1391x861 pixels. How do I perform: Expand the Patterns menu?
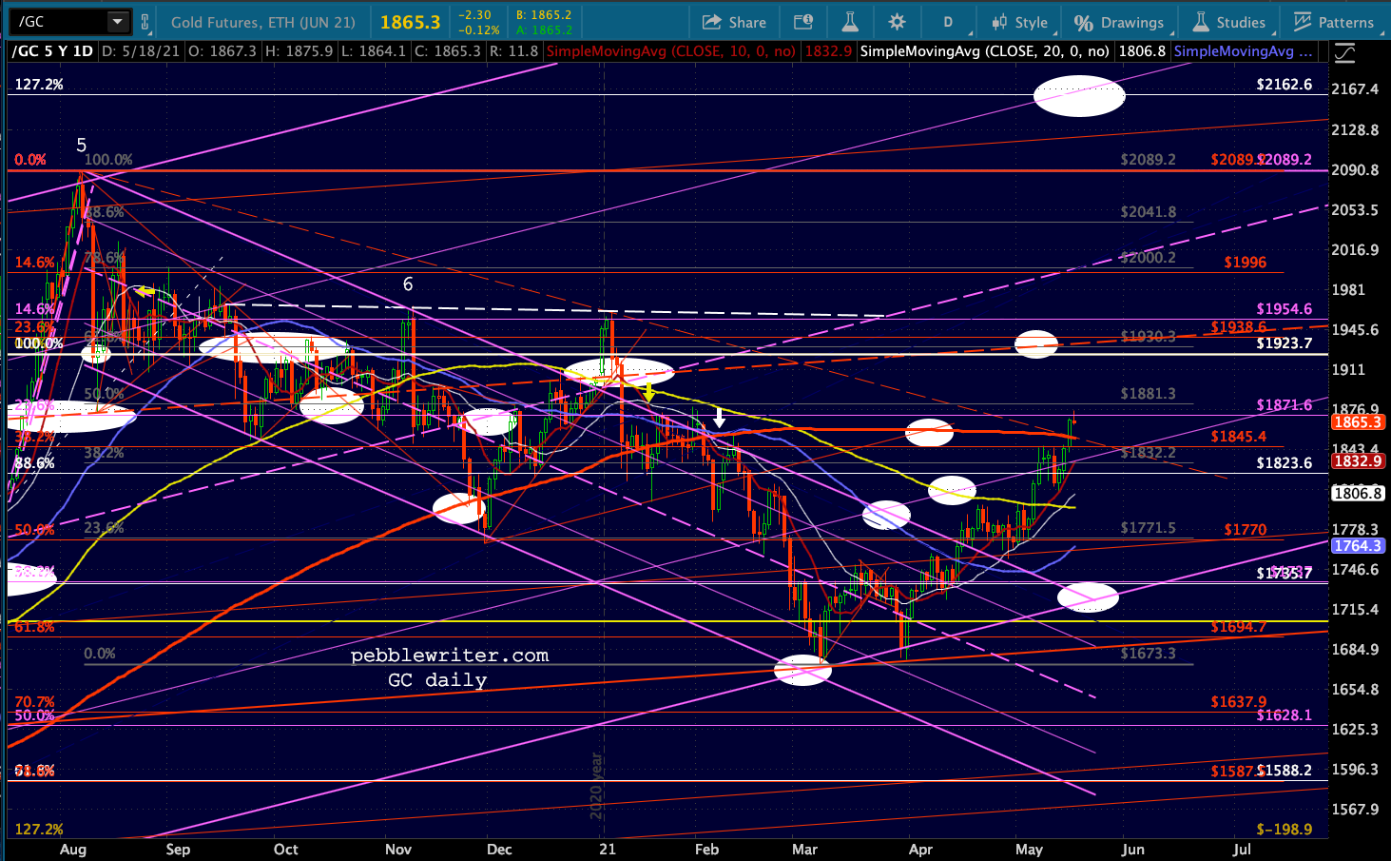click(1333, 22)
